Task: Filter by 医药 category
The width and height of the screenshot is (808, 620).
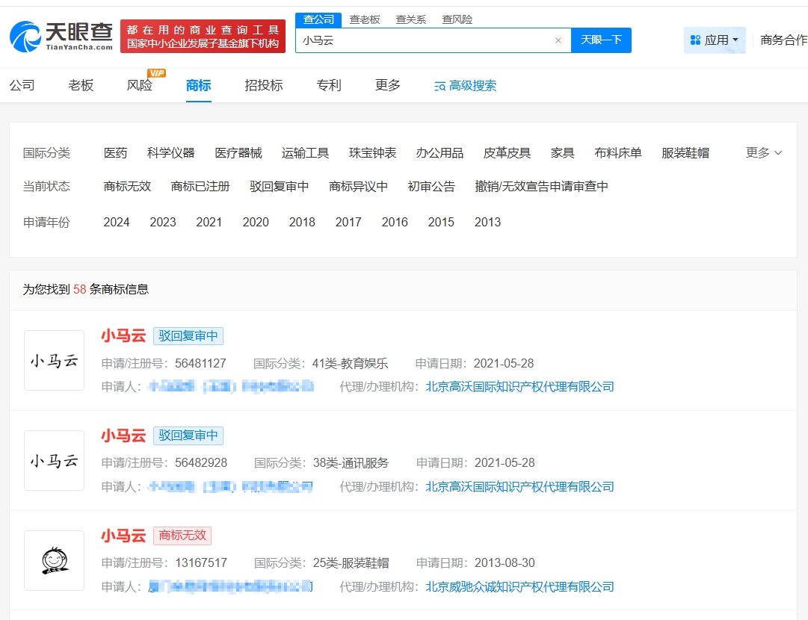Action: click(x=115, y=153)
